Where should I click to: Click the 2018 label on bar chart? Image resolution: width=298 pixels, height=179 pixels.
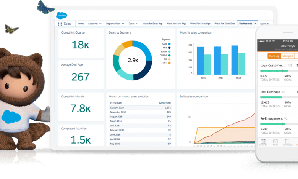click(x=238, y=78)
